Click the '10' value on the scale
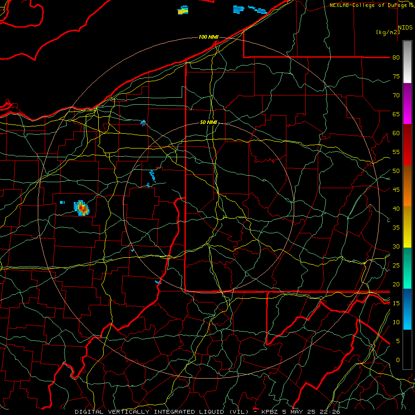415x415 pixels. click(396, 322)
